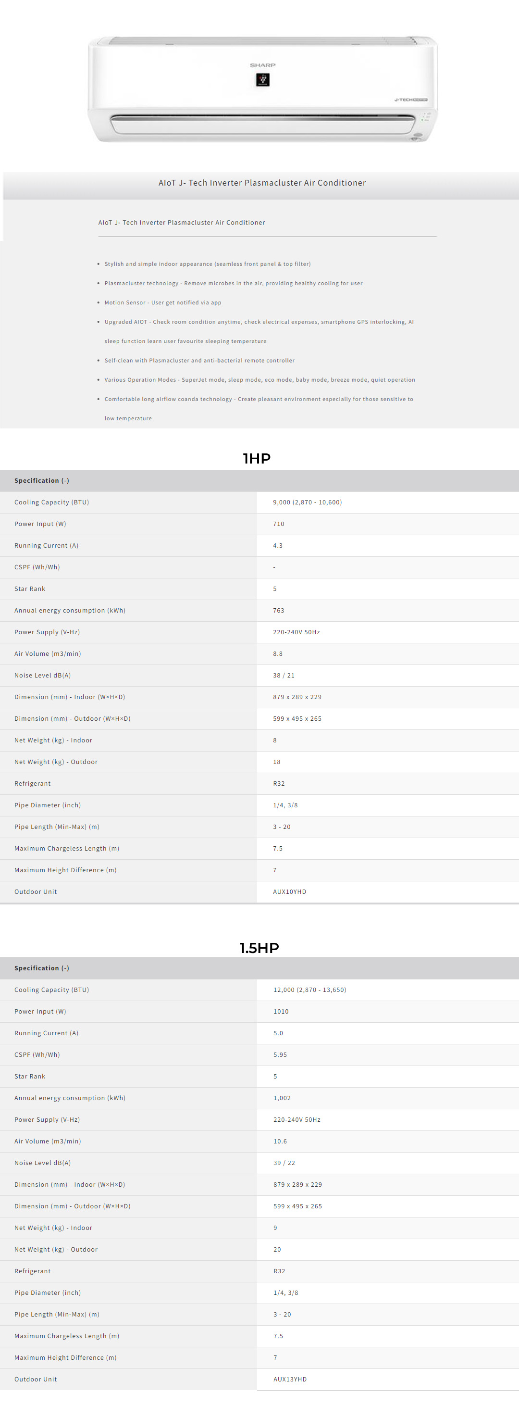Viewport: 519px width, 1405px height.
Task: Click the indicator lights on the unit's right side
Action: tap(426, 117)
